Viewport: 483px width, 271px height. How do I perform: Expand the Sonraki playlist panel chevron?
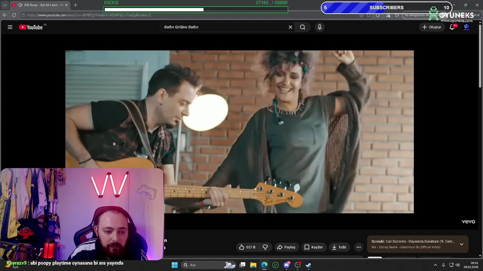pyautogui.click(x=461, y=244)
